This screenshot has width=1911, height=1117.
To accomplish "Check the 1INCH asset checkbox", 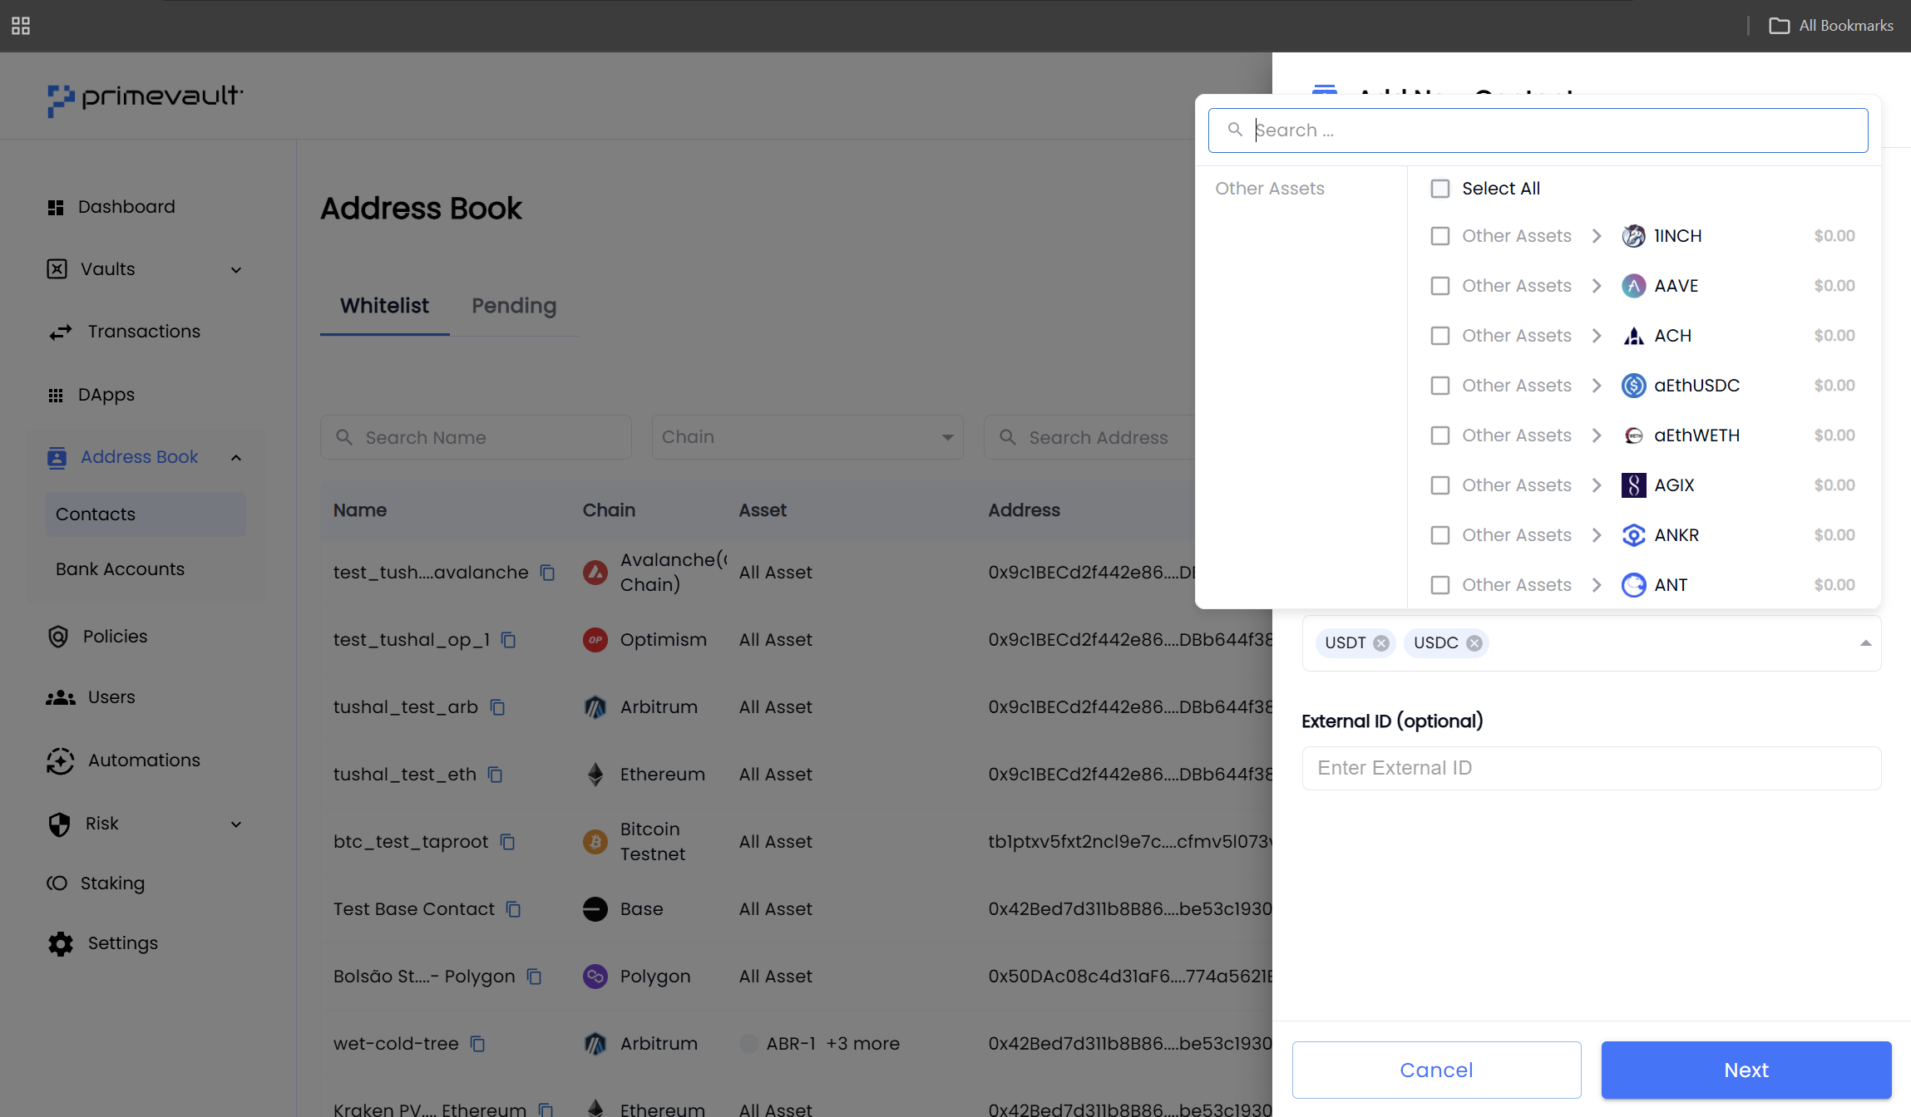I will click(1440, 236).
